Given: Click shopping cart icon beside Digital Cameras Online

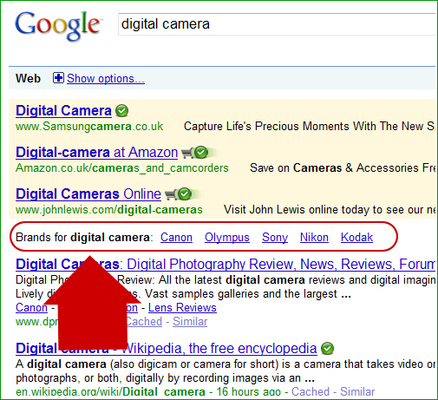Looking at the screenshot, I should 171,194.
